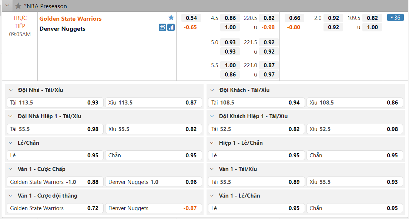Image resolution: width=409 pixels, height=219 pixels.
Task: Select Xỉu 108.5 away team bet at 0.86
Action: (x=355, y=103)
